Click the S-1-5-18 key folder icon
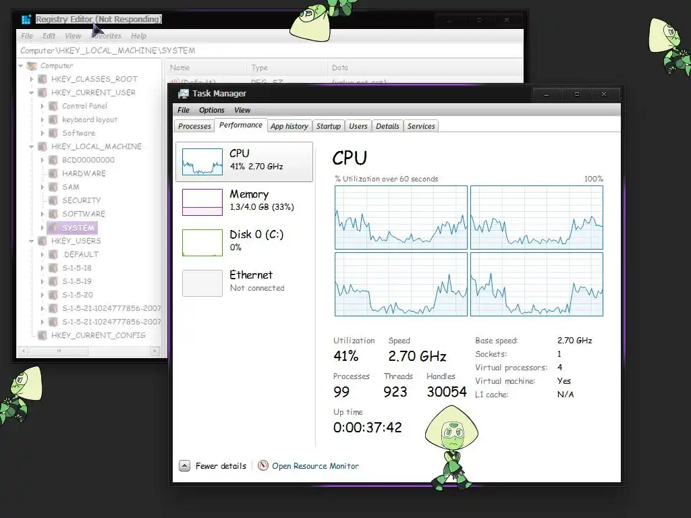The height and width of the screenshot is (518, 691). (x=53, y=268)
